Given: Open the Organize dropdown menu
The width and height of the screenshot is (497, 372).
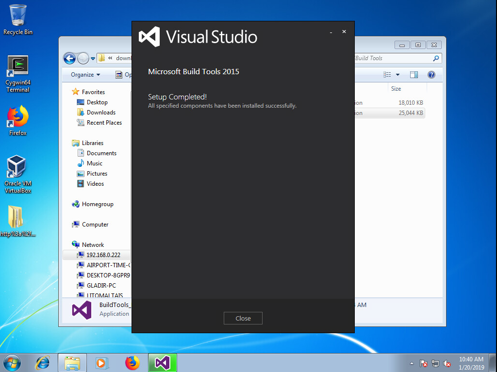Looking at the screenshot, I should pos(85,75).
